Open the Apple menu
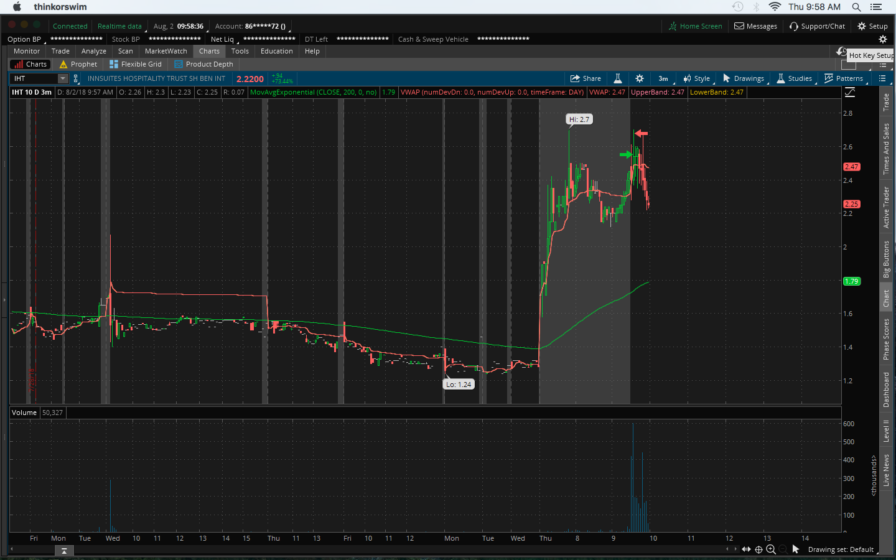 [x=17, y=7]
